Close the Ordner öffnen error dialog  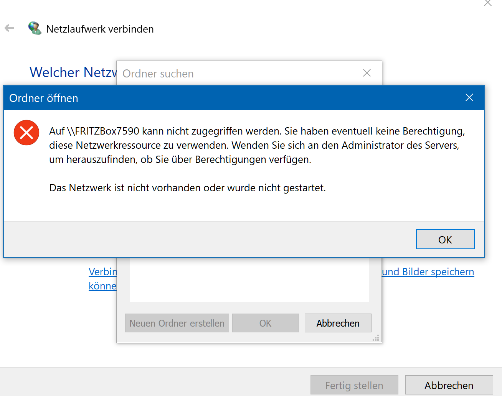pos(469,98)
